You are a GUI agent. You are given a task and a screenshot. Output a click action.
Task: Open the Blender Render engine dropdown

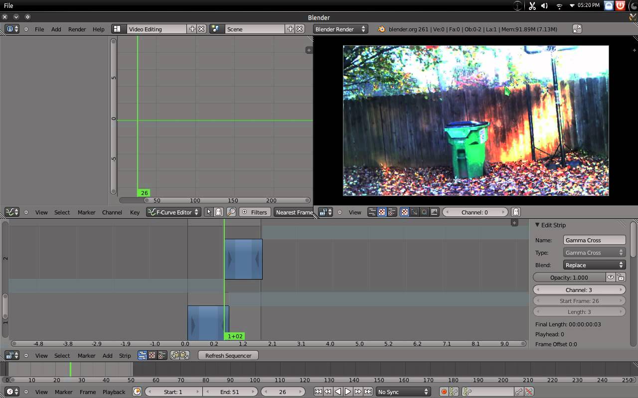tap(340, 29)
